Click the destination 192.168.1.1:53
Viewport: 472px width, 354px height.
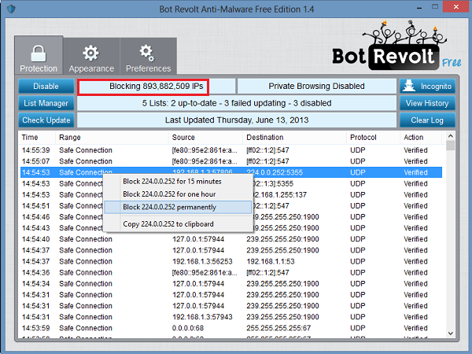pyautogui.click(x=271, y=261)
